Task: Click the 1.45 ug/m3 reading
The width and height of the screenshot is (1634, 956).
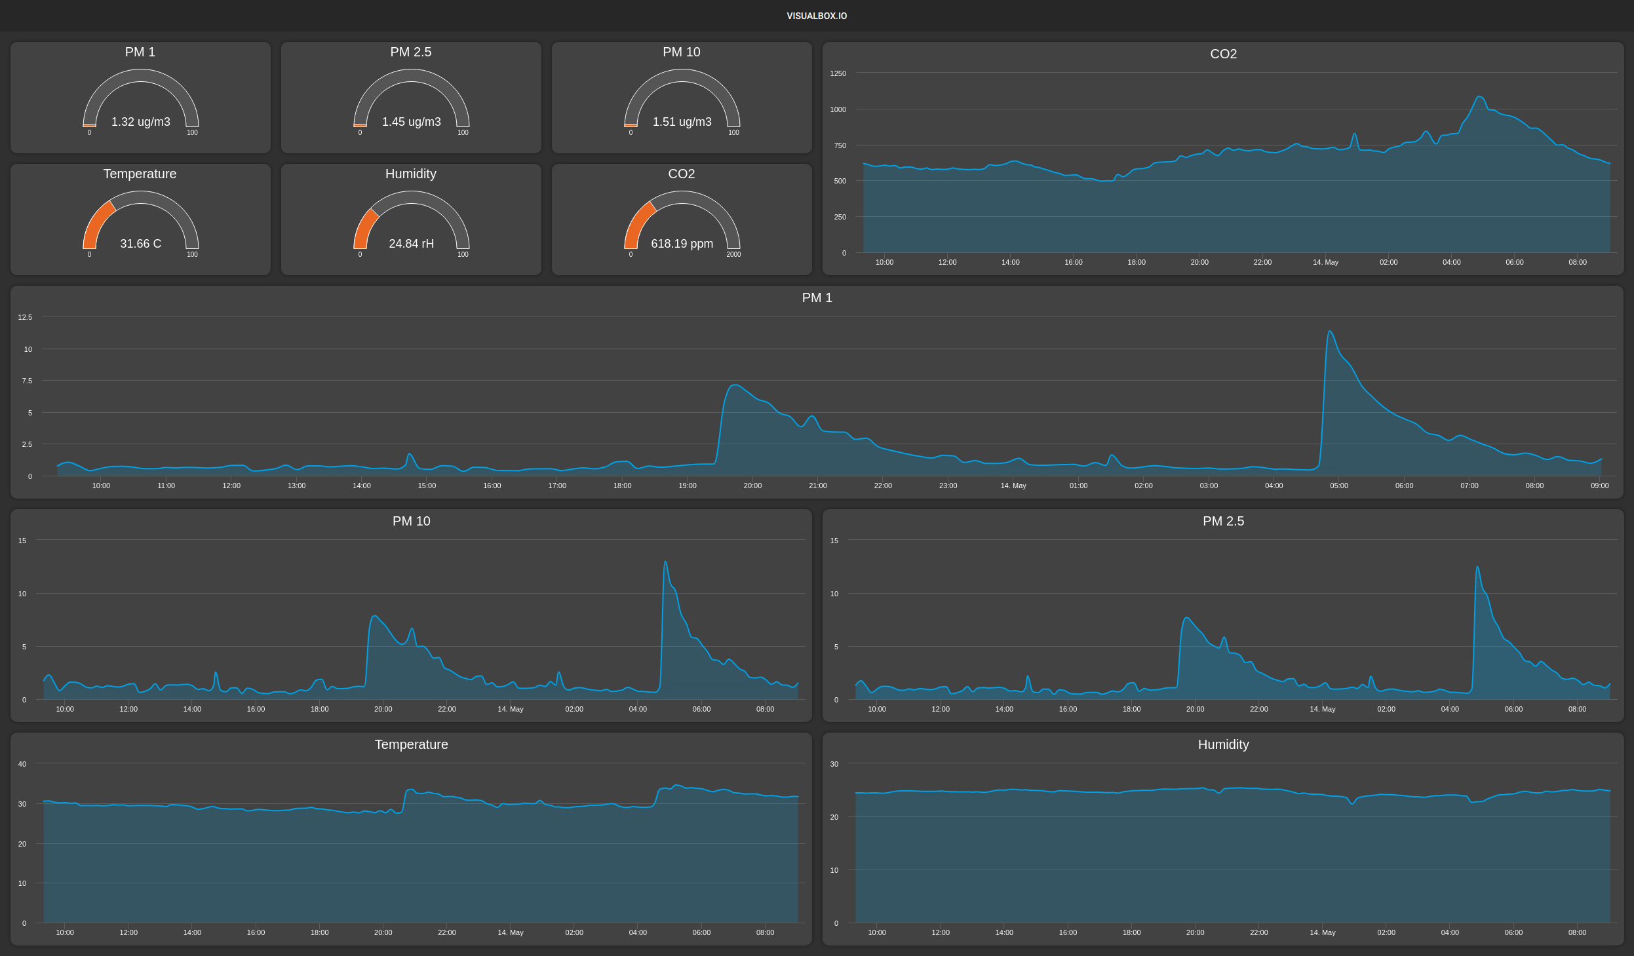Action: pyautogui.click(x=411, y=122)
